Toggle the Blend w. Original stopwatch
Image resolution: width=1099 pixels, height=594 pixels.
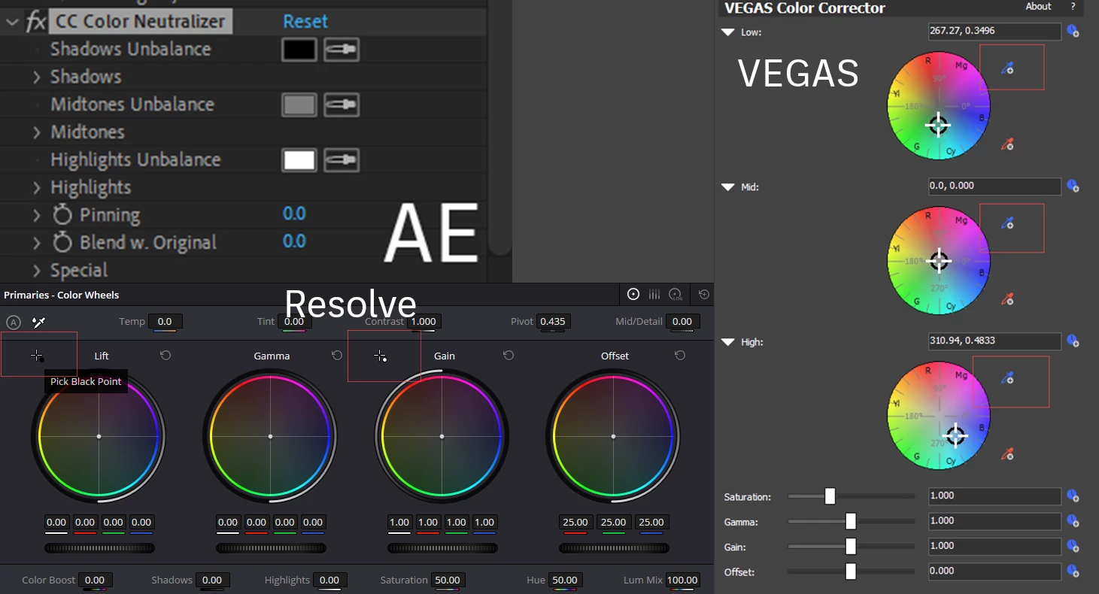coord(62,242)
